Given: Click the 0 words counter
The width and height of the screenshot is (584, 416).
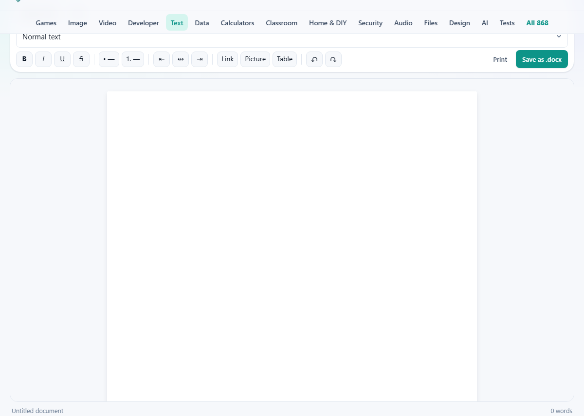Looking at the screenshot, I should pos(561,411).
